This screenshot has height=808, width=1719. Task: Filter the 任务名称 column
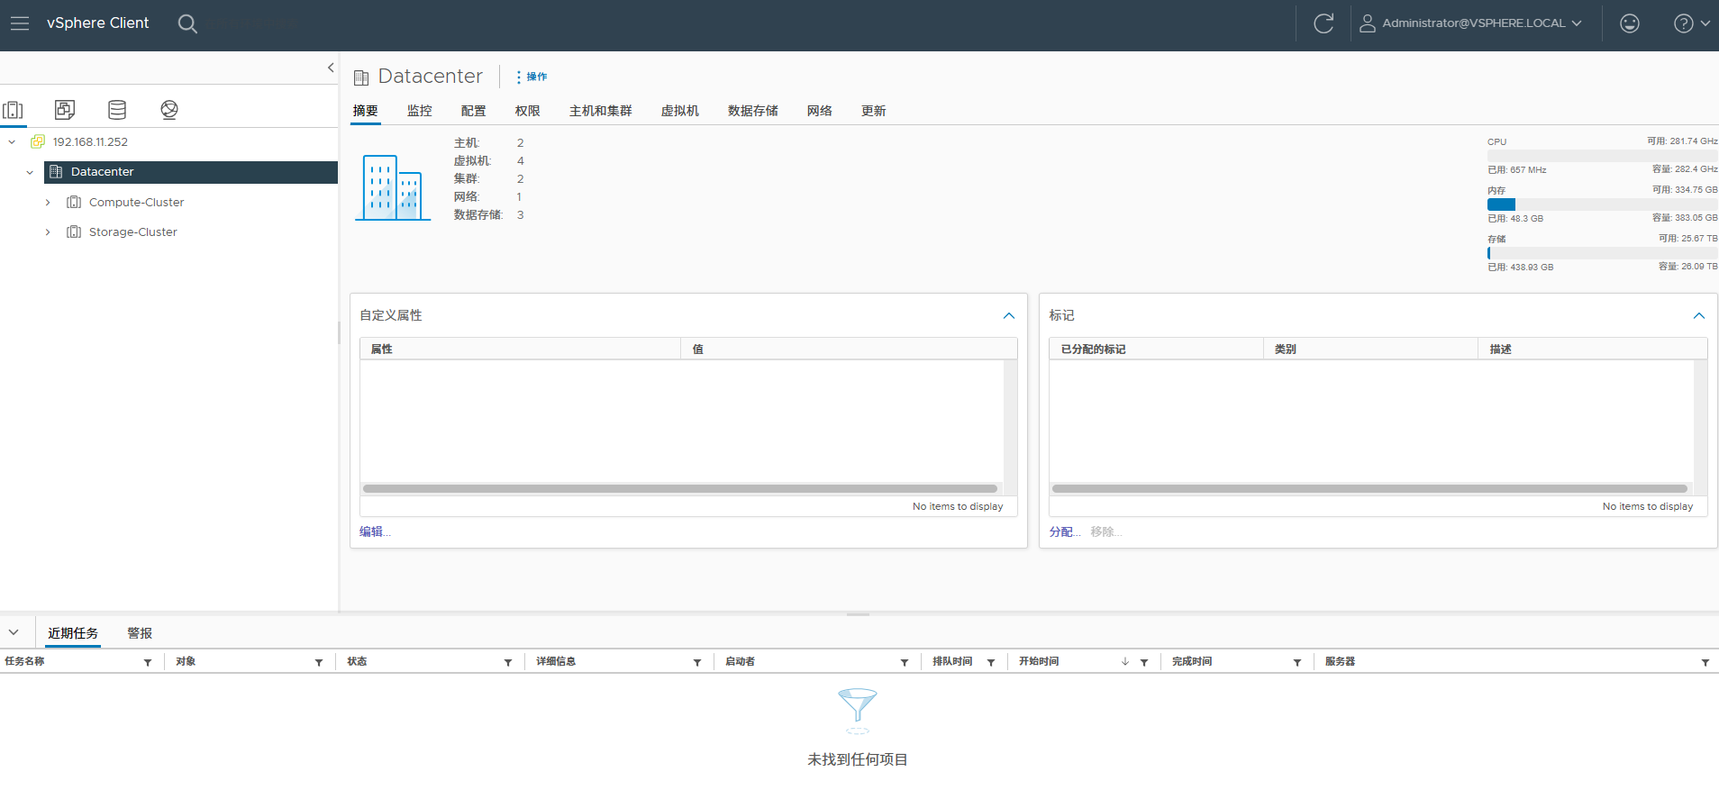click(x=148, y=663)
